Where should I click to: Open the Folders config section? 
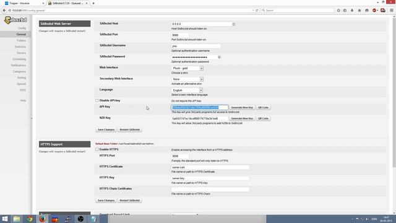(21, 40)
